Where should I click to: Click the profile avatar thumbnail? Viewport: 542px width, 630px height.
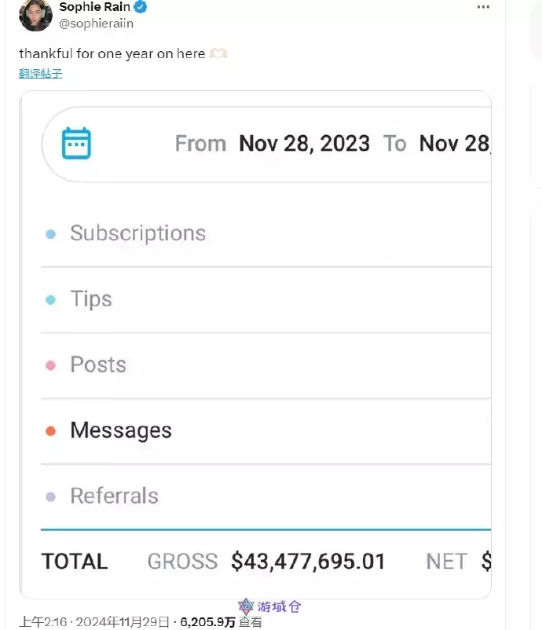(35, 15)
